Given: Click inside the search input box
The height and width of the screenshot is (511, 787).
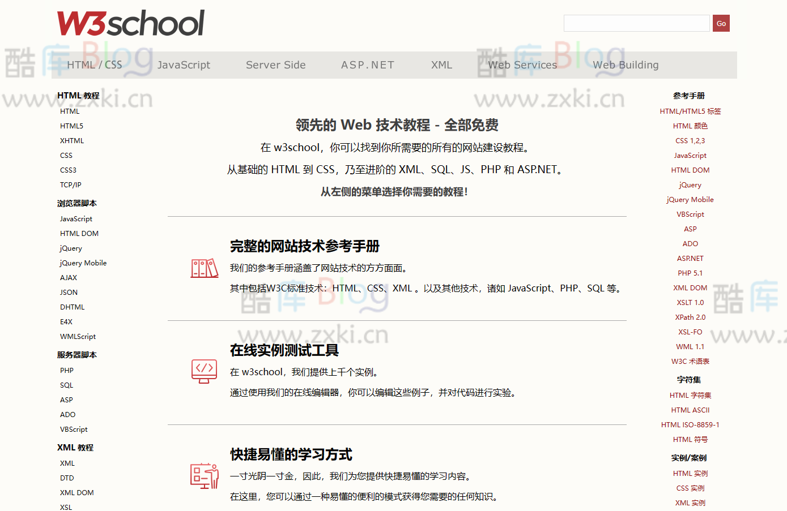Looking at the screenshot, I should pos(636,23).
